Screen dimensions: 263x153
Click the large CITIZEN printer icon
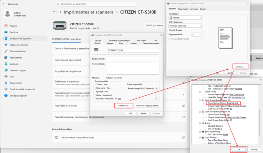pyautogui.click(x=60, y=25)
